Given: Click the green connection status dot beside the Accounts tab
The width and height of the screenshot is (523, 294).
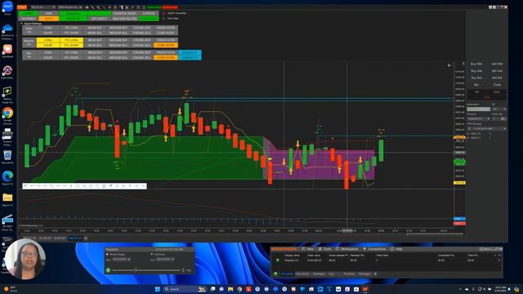Looking at the screenshot, I should [x=276, y=274].
